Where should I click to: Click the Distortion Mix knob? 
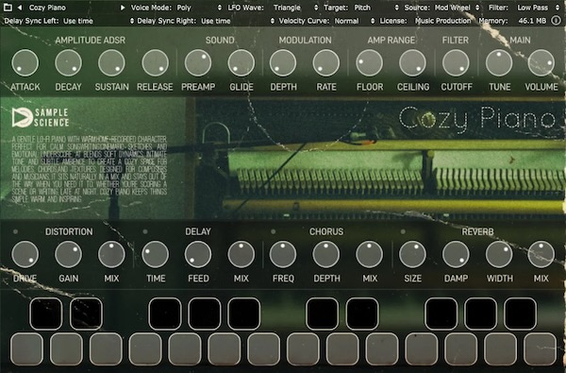pyautogui.click(x=111, y=254)
